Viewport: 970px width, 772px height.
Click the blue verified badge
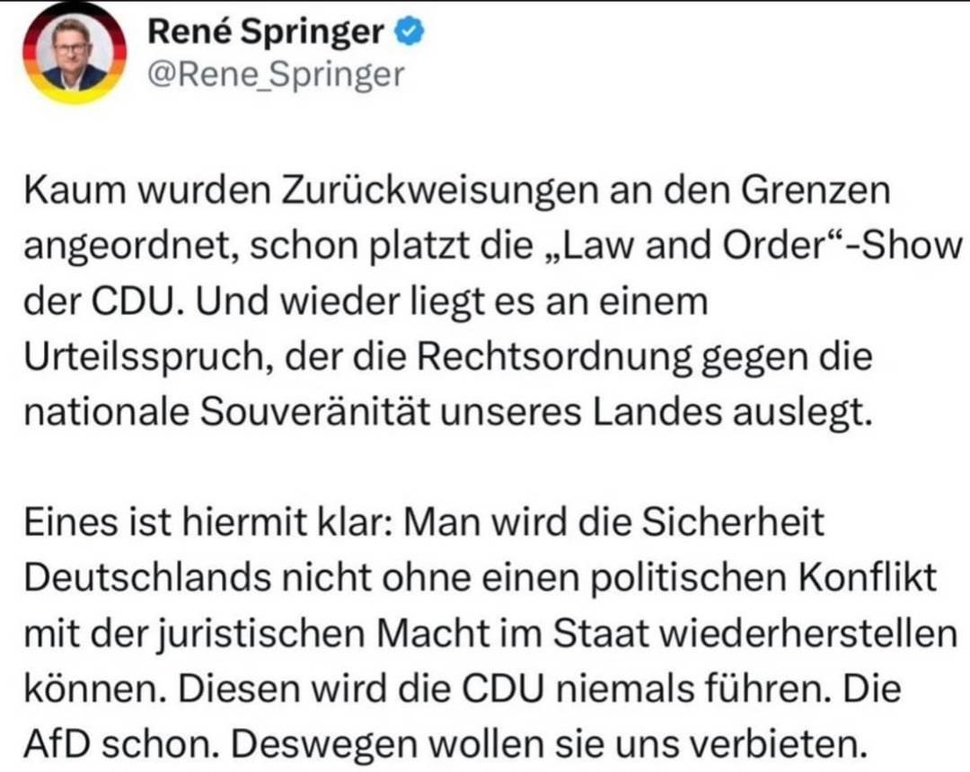coord(410,31)
